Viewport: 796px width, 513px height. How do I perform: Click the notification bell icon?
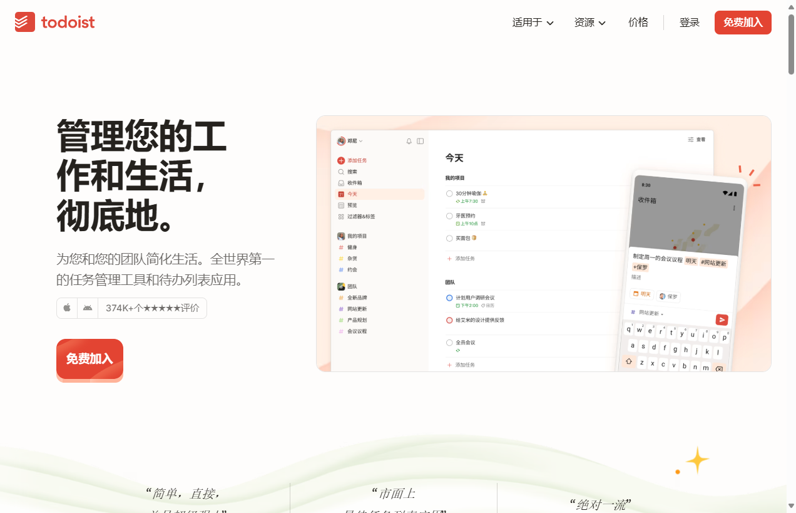pyautogui.click(x=409, y=142)
